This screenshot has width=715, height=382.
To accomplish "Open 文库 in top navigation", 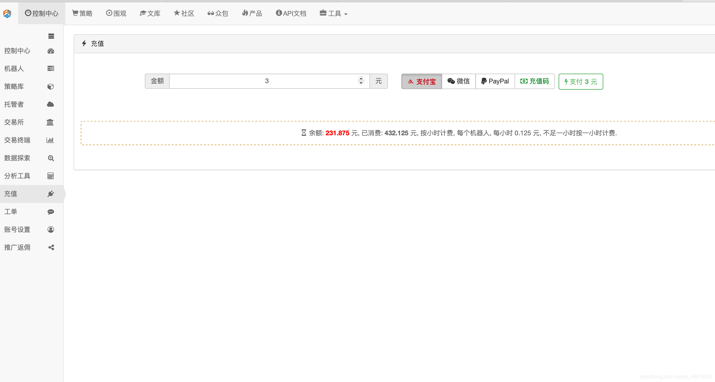I will 150,13.
